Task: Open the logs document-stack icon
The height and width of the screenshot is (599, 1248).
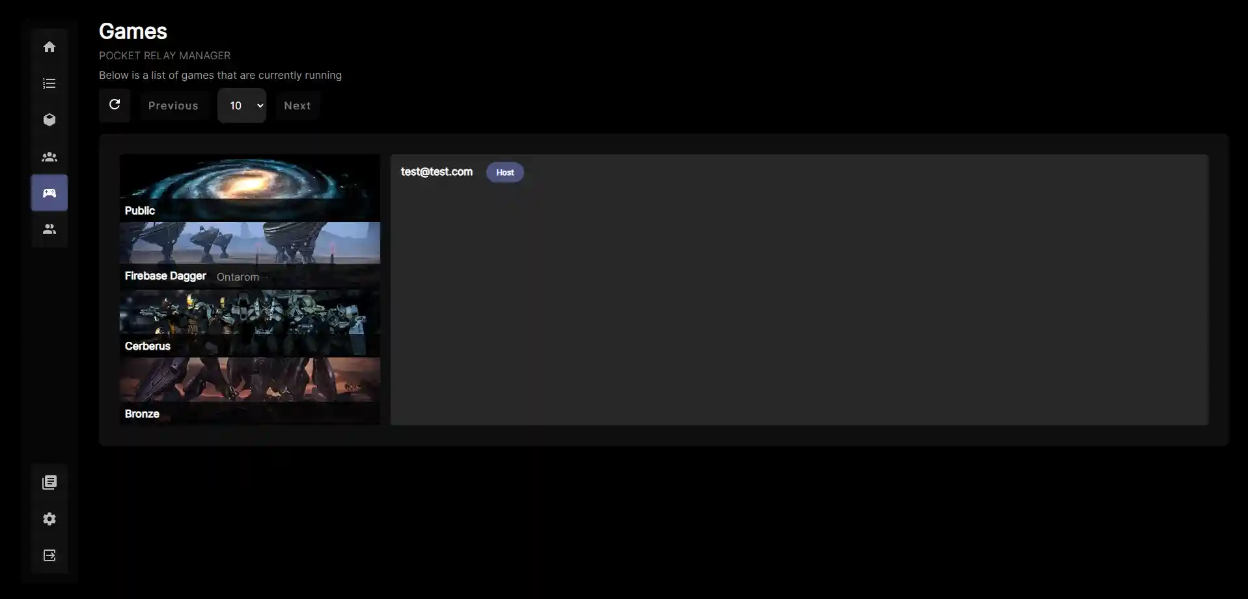Action: [49, 482]
